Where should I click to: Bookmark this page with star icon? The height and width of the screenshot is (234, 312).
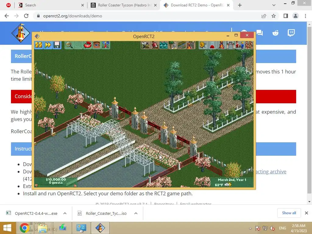pyautogui.click(x=274, y=16)
